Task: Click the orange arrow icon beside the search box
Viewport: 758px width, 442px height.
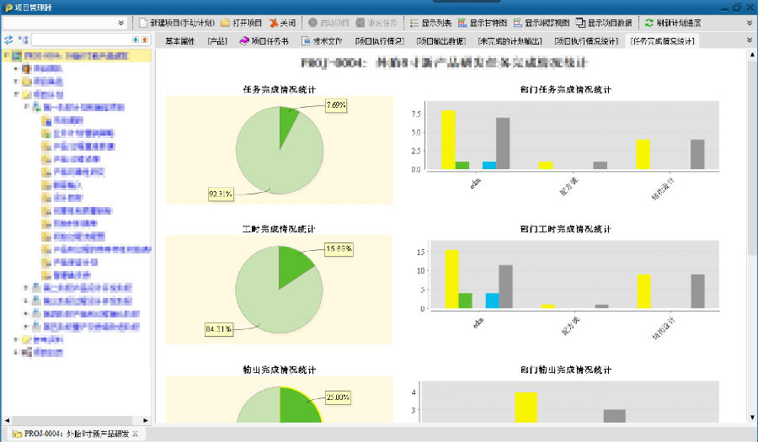Action: coord(145,40)
